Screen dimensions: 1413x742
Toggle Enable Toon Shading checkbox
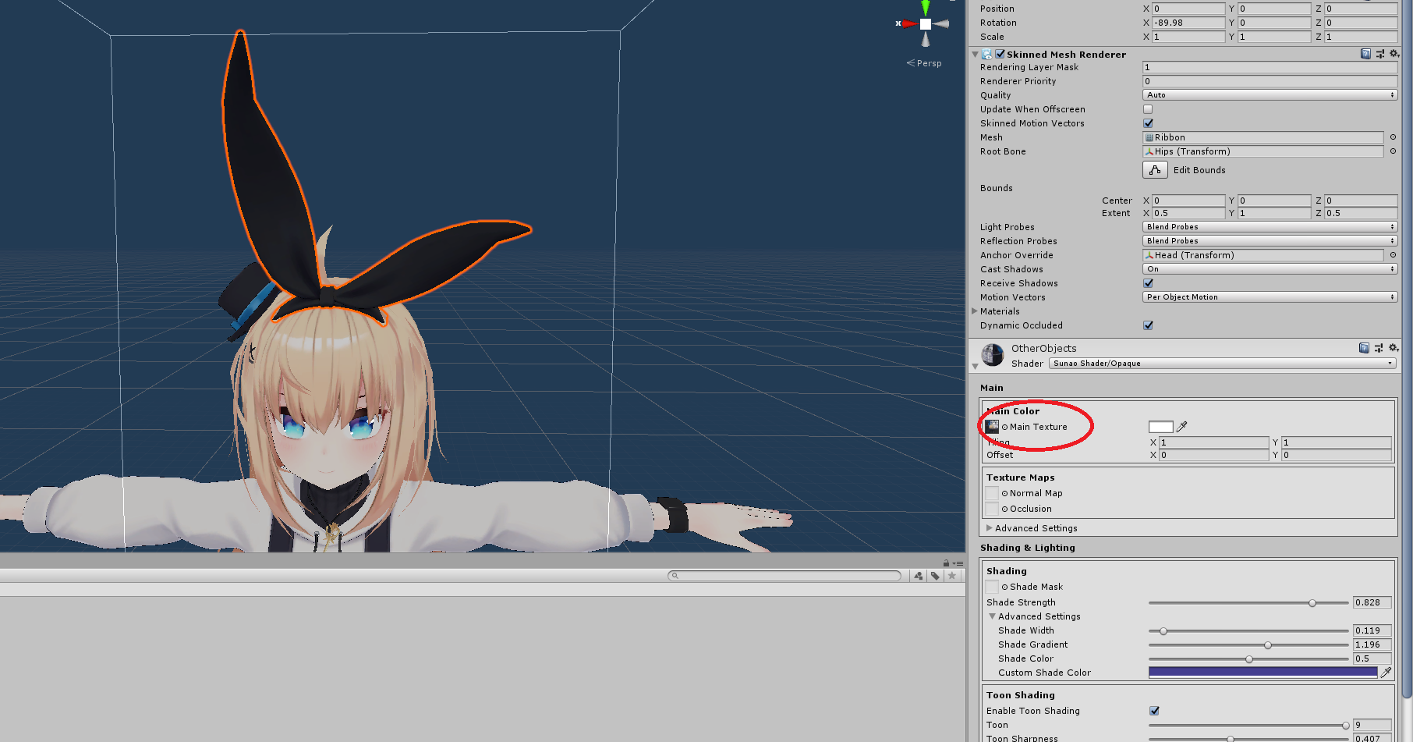[1154, 711]
